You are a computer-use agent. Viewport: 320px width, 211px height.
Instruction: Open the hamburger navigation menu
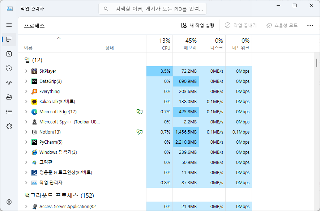[x=9, y=25]
